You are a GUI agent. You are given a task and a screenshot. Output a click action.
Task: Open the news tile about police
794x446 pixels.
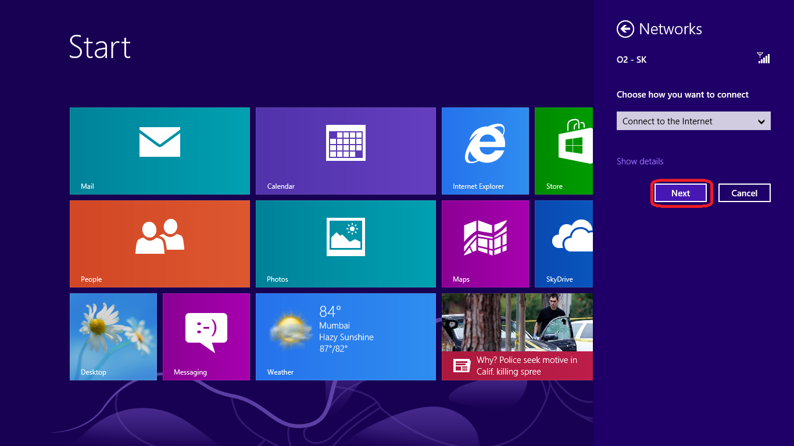517,336
